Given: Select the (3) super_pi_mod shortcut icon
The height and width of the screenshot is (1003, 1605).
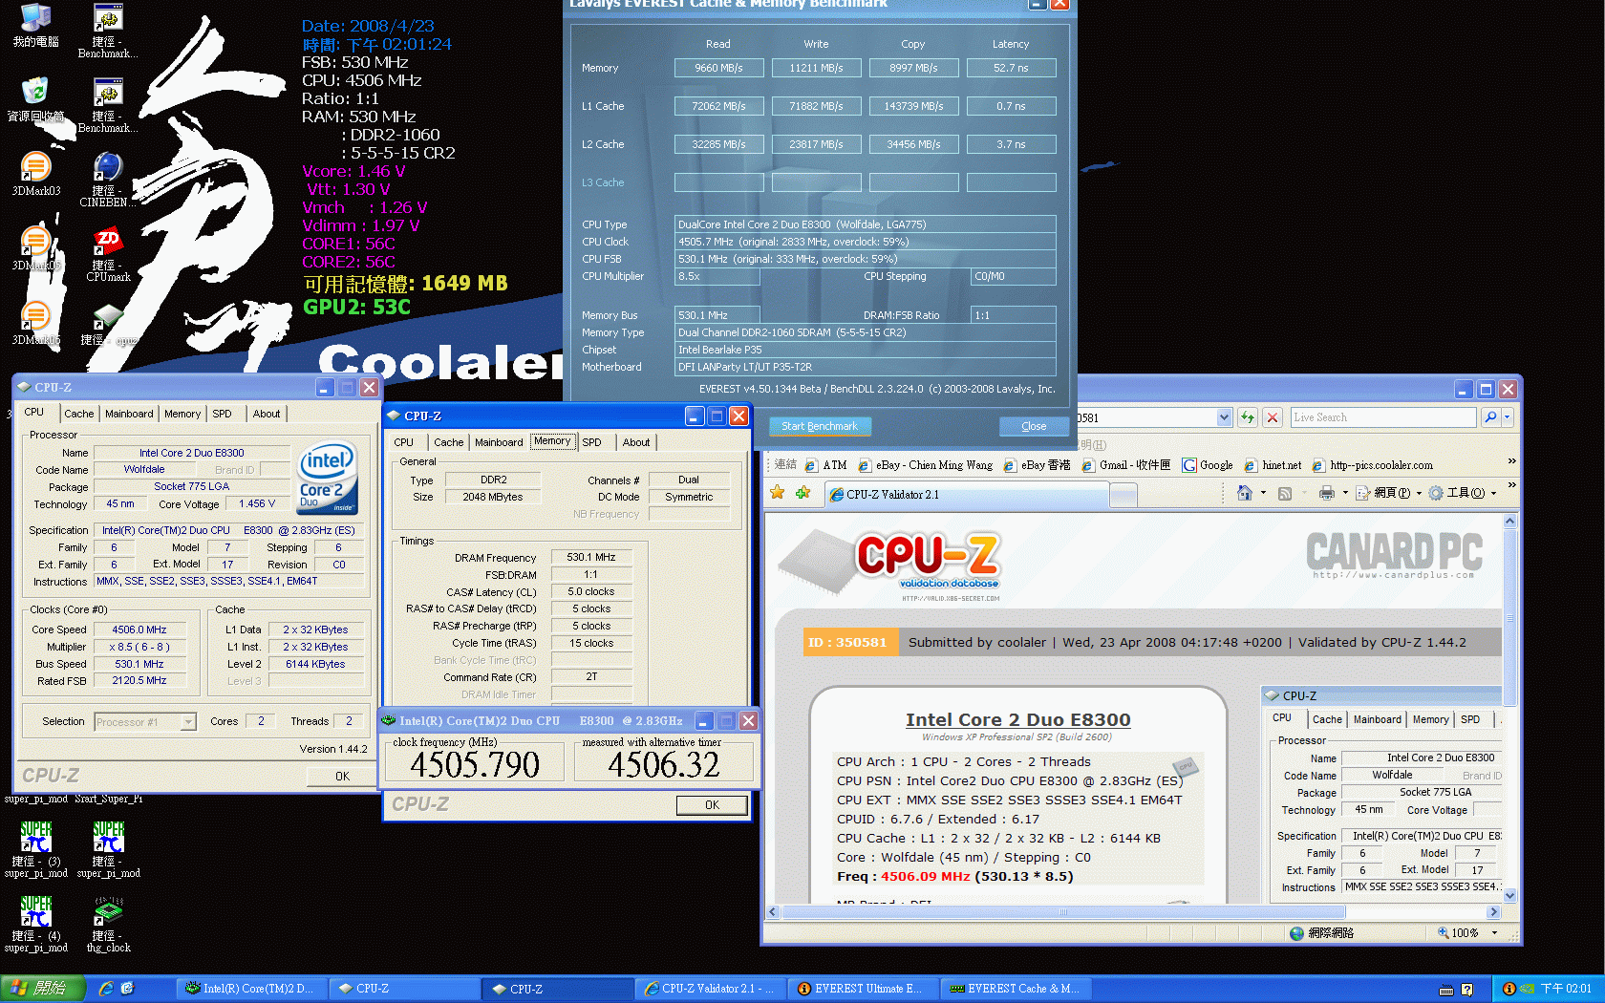Looking at the screenshot, I should (35, 850).
